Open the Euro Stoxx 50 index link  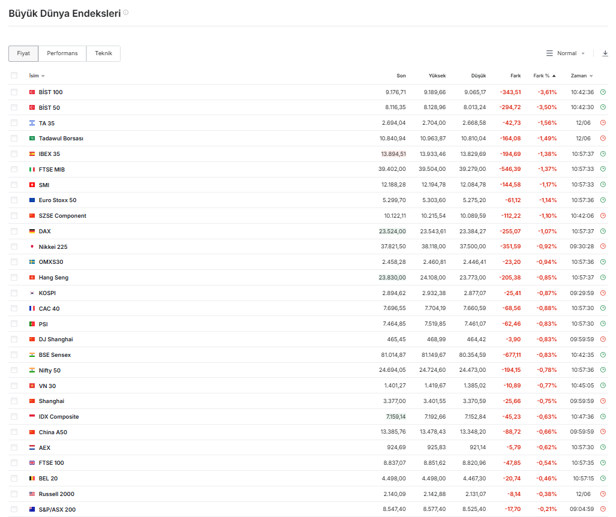tap(58, 200)
